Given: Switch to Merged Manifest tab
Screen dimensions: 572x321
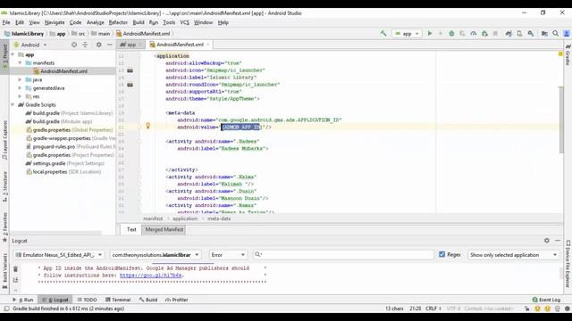Looking at the screenshot, I should point(164,230).
